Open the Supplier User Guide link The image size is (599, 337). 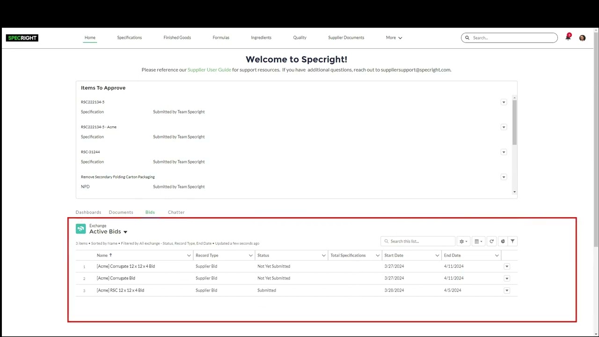[209, 70]
